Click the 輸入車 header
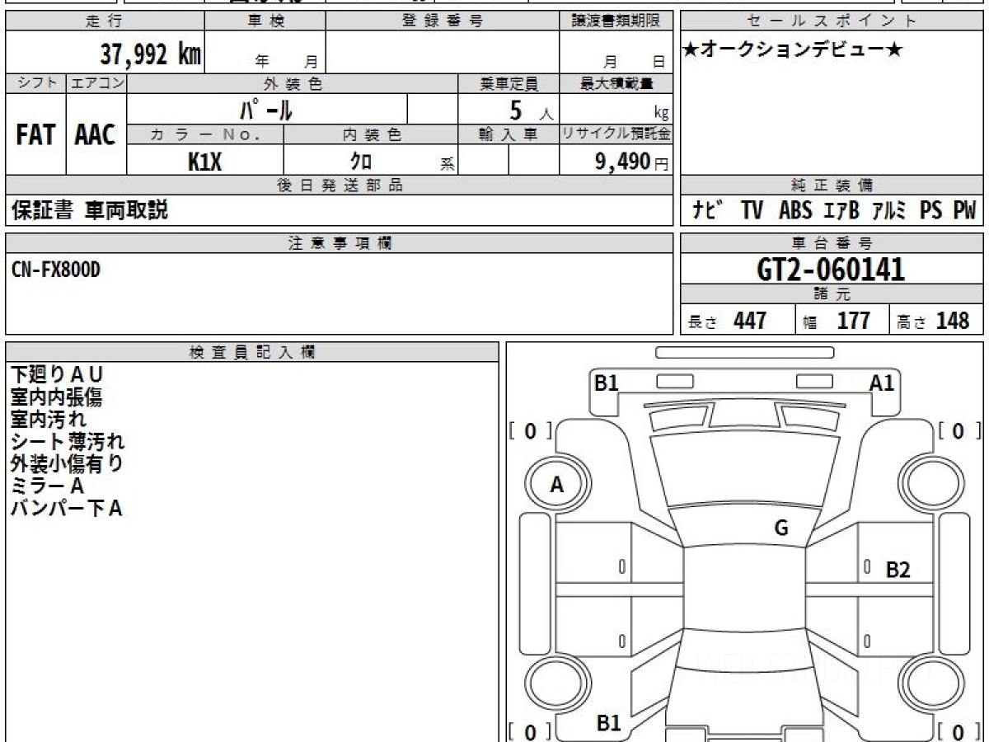The width and height of the screenshot is (989, 742). (x=509, y=135)
